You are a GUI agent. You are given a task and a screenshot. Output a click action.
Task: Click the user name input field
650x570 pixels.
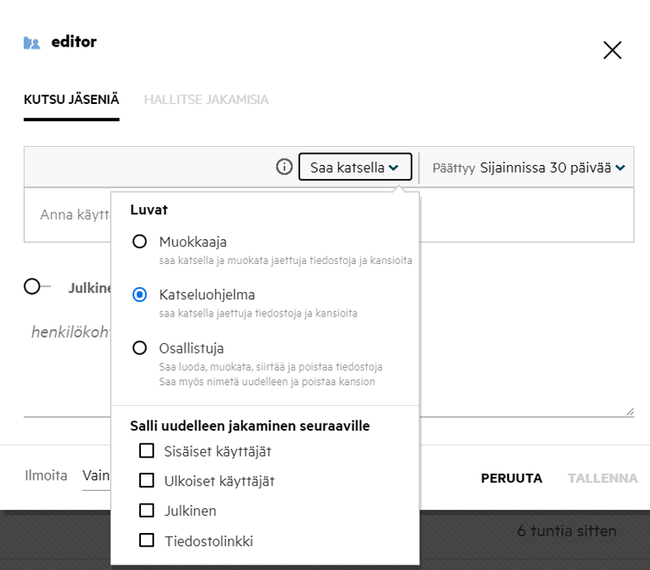coord(73,214)
